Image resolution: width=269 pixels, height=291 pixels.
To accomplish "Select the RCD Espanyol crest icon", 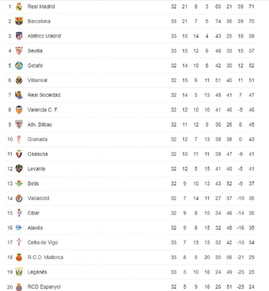I will coord(19,286).
